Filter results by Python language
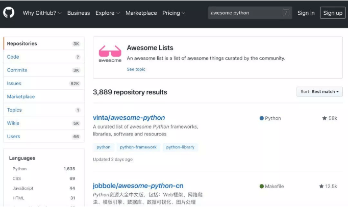Screen dimensions: 348x207 coord(44,169)
